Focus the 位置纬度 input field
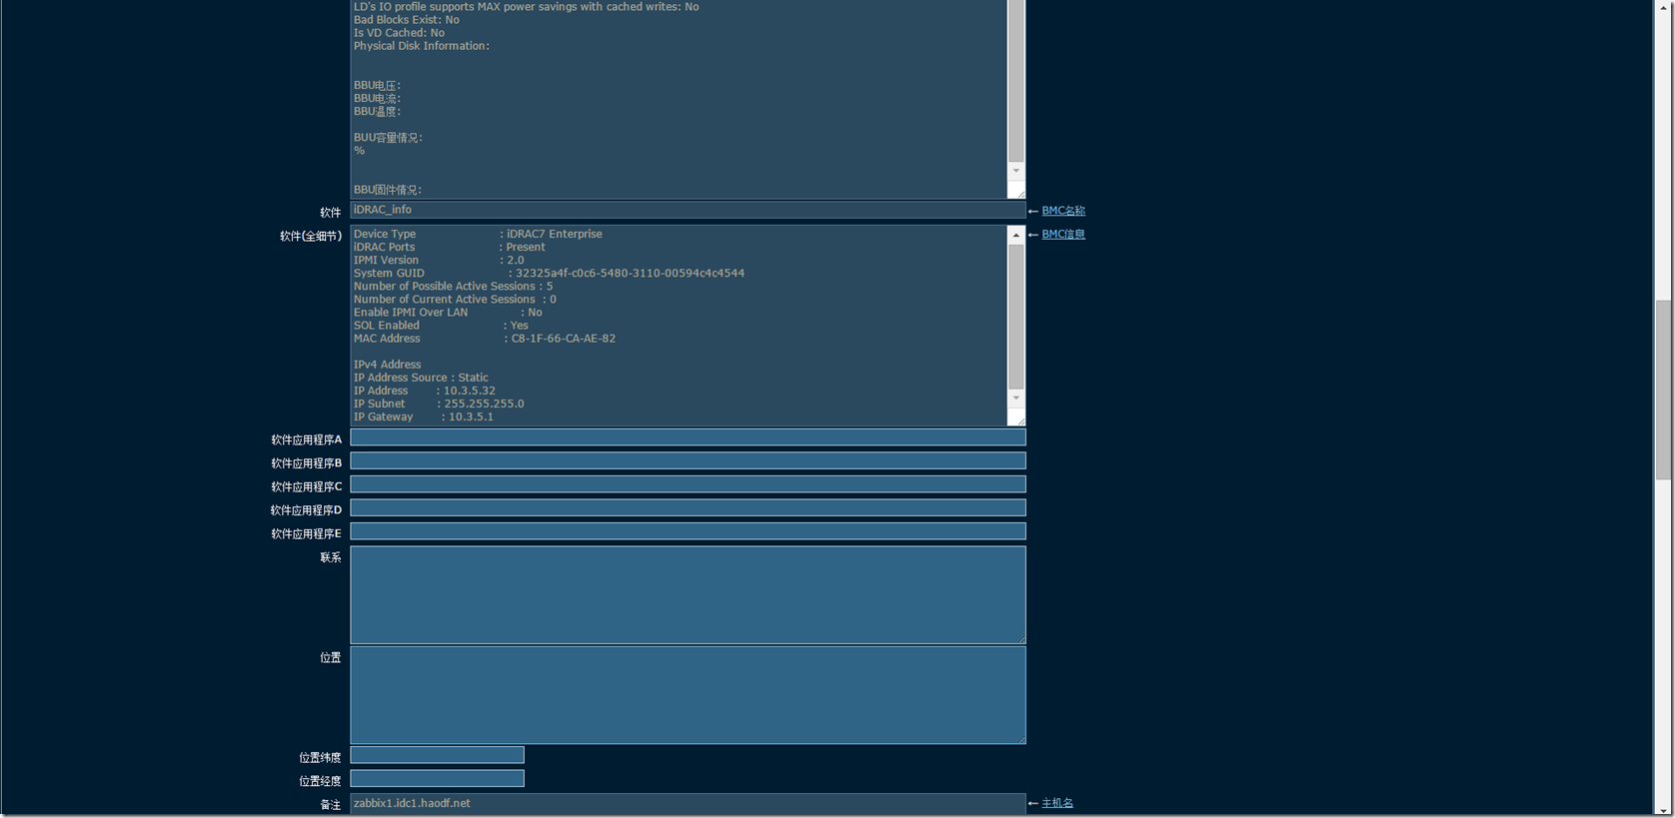The image size is (1675, 818). 437,755
